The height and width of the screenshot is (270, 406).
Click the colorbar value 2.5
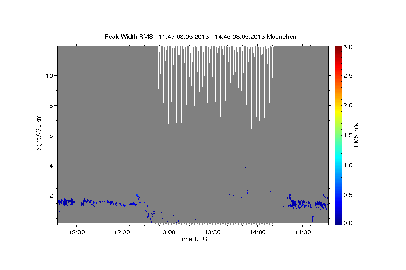348,76
